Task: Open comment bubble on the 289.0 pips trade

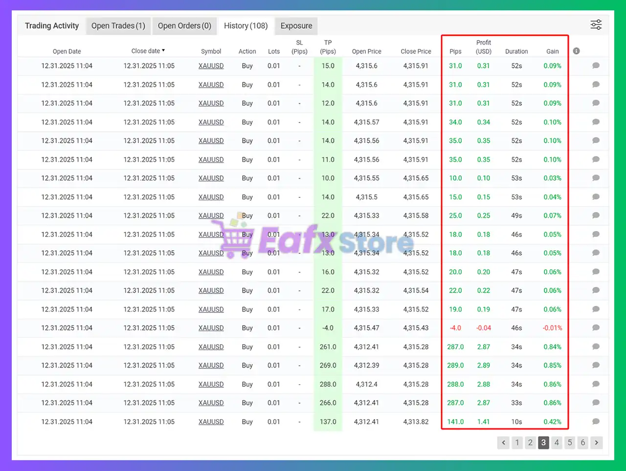Action: (x=596, y=365)
